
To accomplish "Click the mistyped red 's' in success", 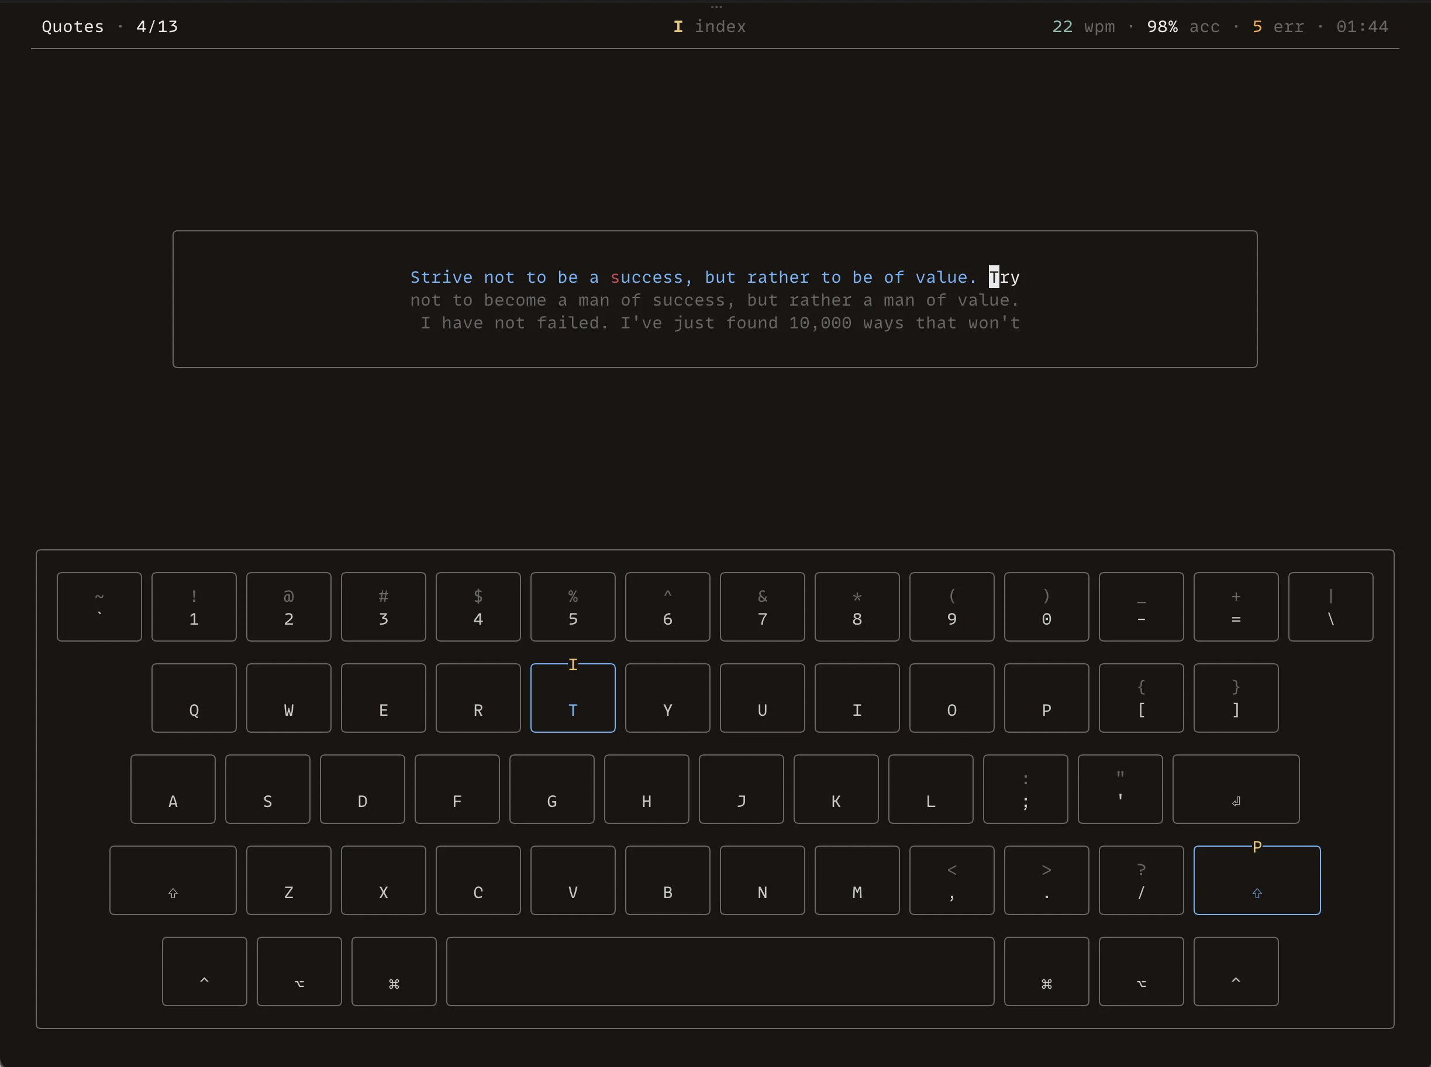I will click(615, 278).
